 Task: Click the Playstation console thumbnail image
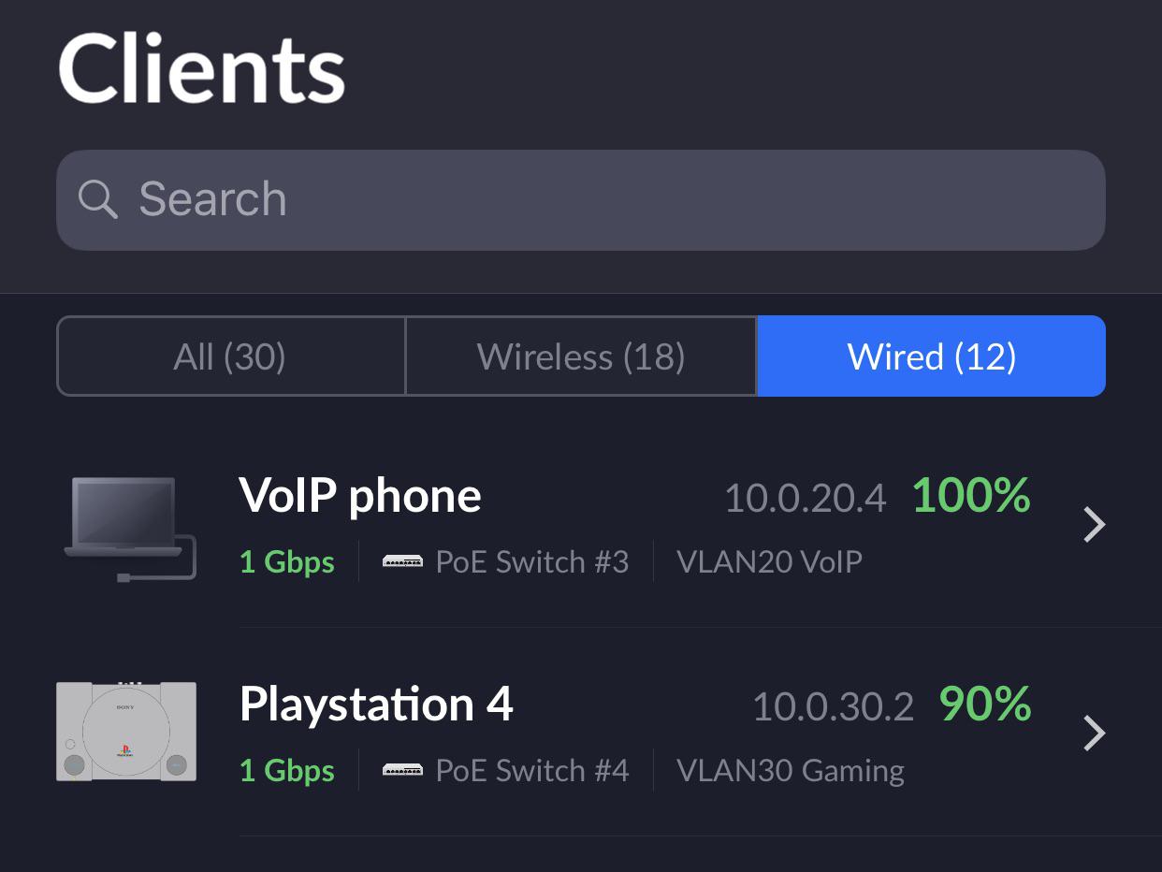(126, 732)
